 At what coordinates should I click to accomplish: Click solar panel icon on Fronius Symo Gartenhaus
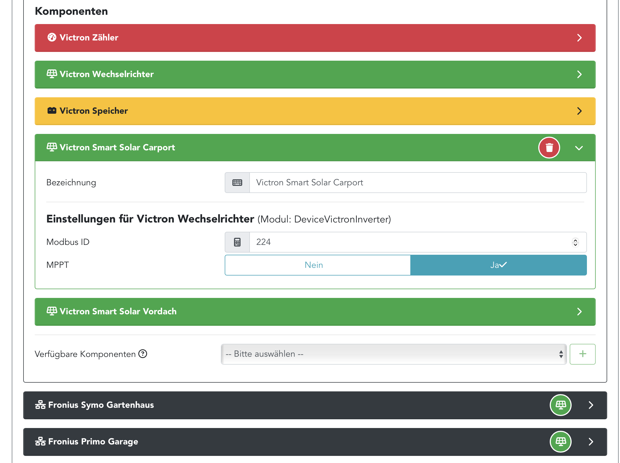point(560,405)
